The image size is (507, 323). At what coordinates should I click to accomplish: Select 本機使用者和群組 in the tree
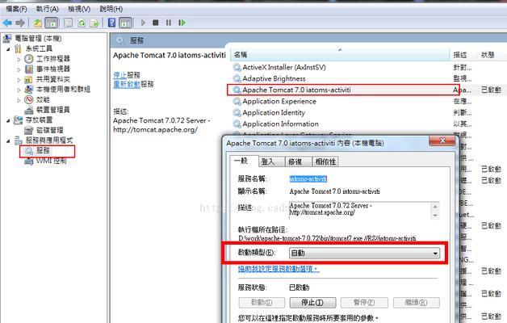pos(63,90)
